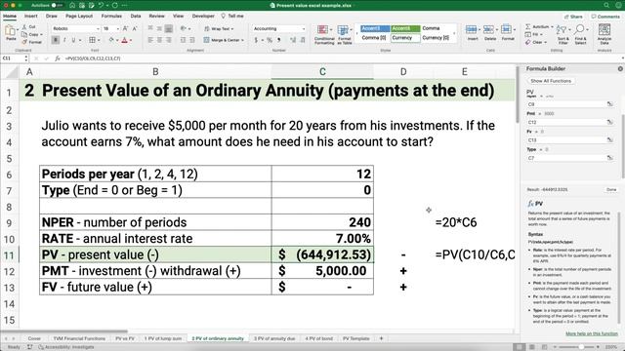Open the font name Roboto dropdown
Image resolution: width=625 pixels, height=351 pixels.
point(98,28)
